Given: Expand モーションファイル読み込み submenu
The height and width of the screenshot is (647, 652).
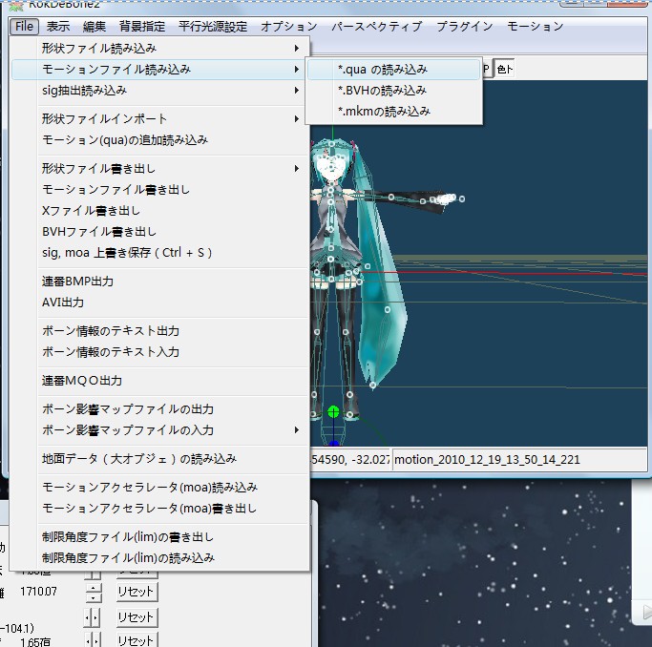Looking at the screenshot, I should tap(160, 69).
